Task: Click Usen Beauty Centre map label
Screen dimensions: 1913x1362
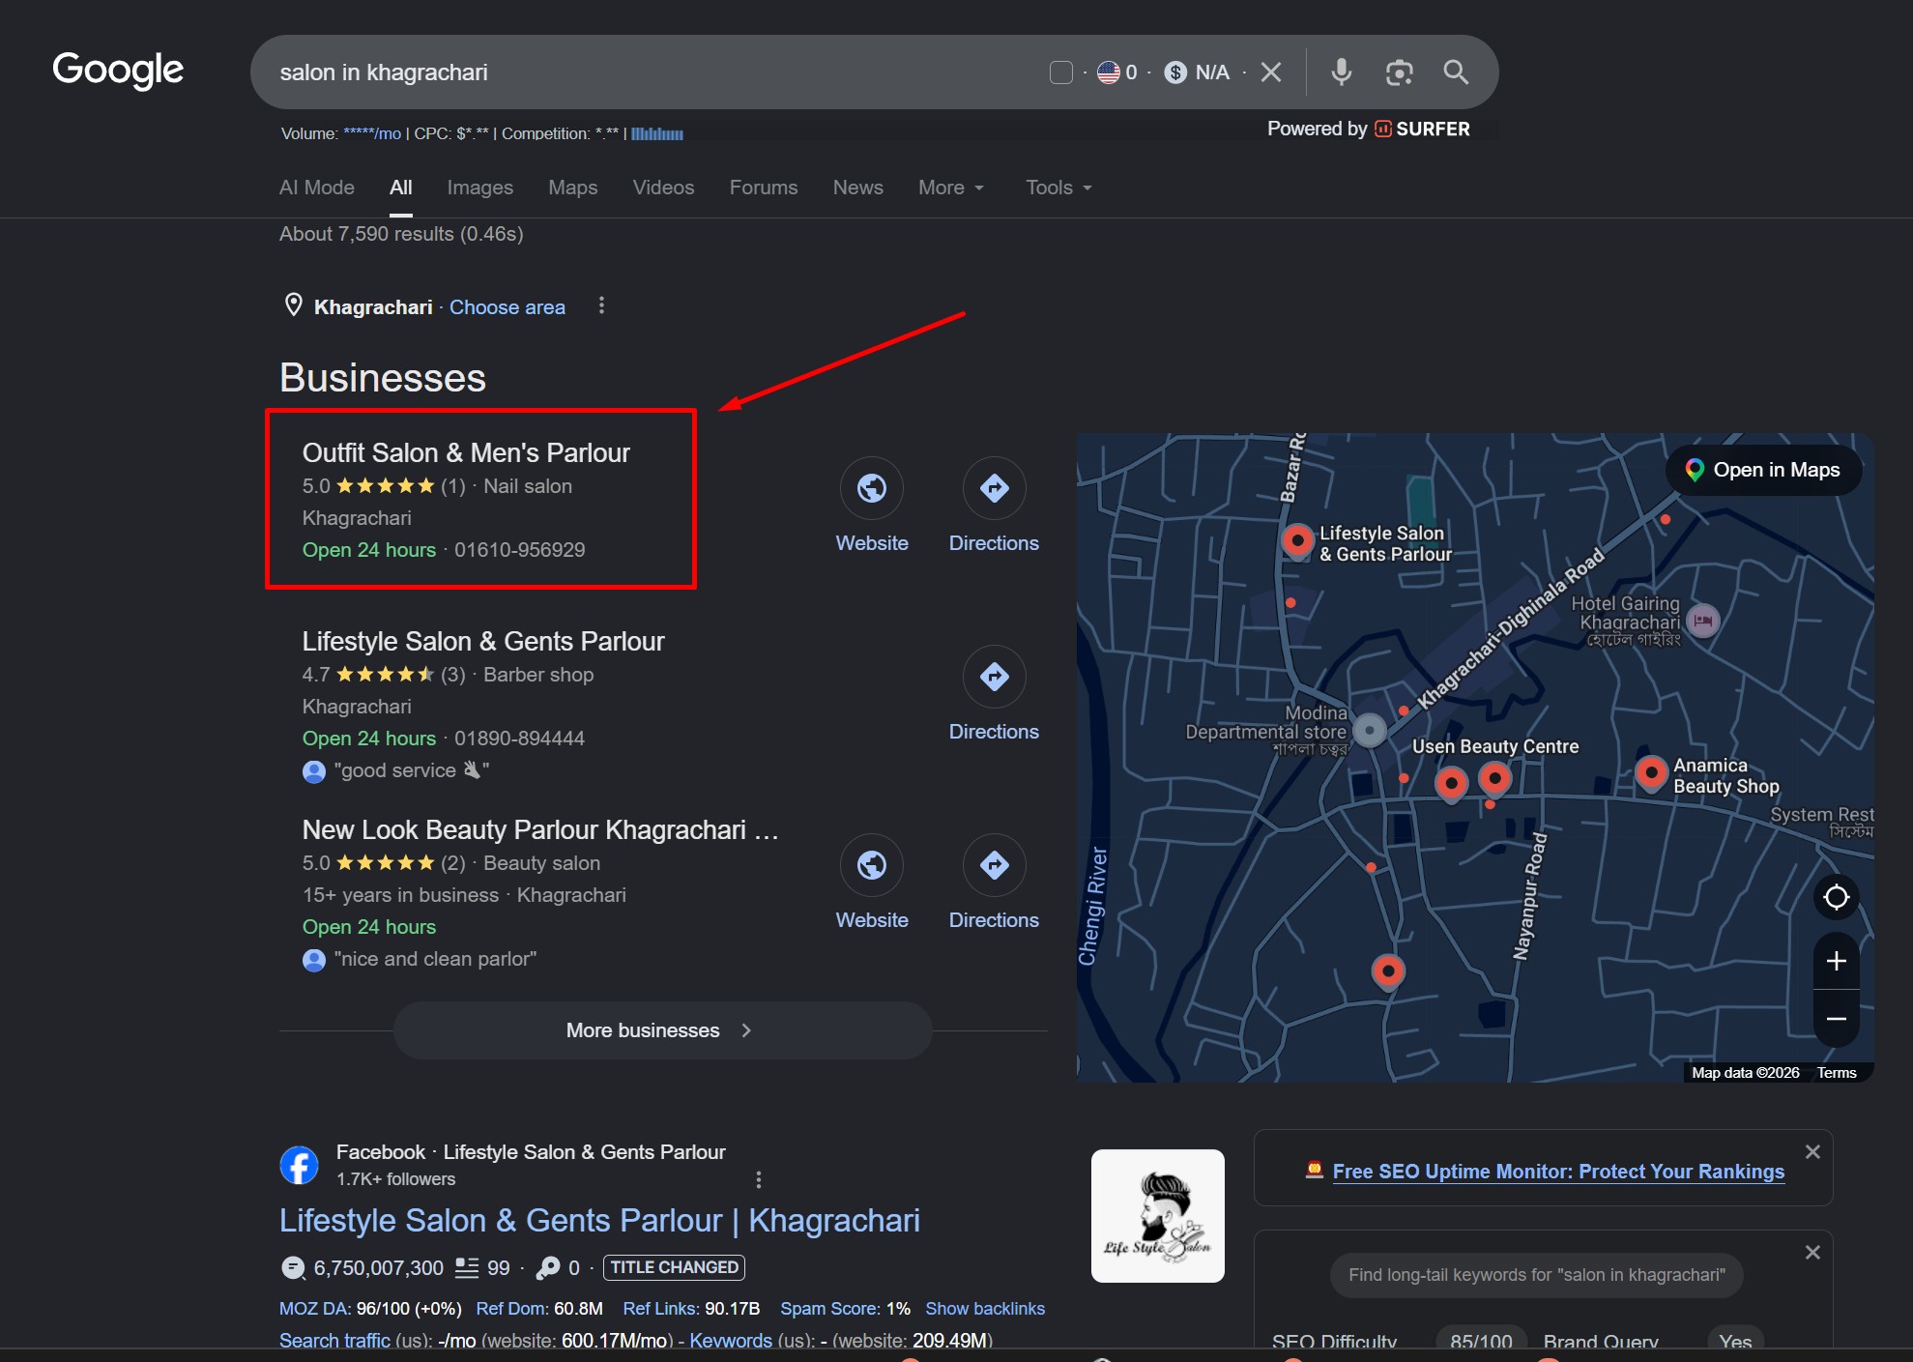Action: [x=1495, y=746]
